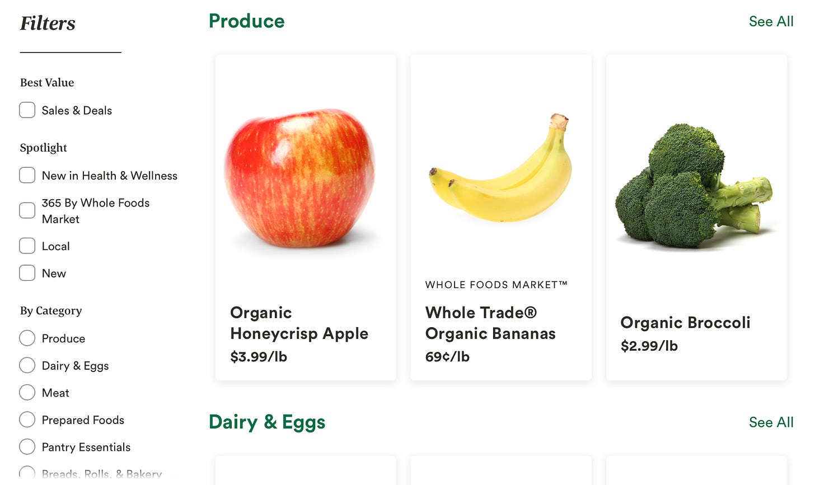Select the Produce category radio button
815x485 pixels.
(27, 338)
